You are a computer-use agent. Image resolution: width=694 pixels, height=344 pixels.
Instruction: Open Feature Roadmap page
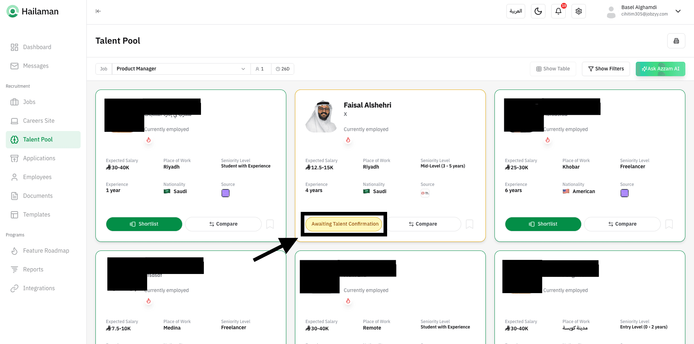coord(43,251)
